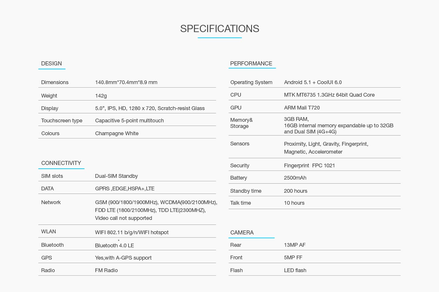Click the Dual-SIM Standby value

(116, 176)
